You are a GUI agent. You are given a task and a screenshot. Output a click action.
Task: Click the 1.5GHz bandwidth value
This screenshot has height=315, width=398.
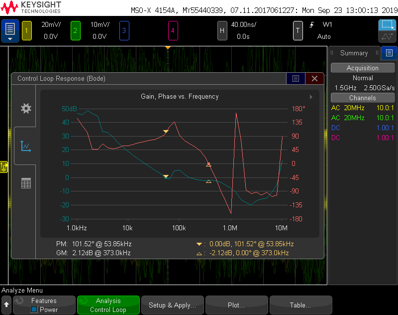click(345, 88)
